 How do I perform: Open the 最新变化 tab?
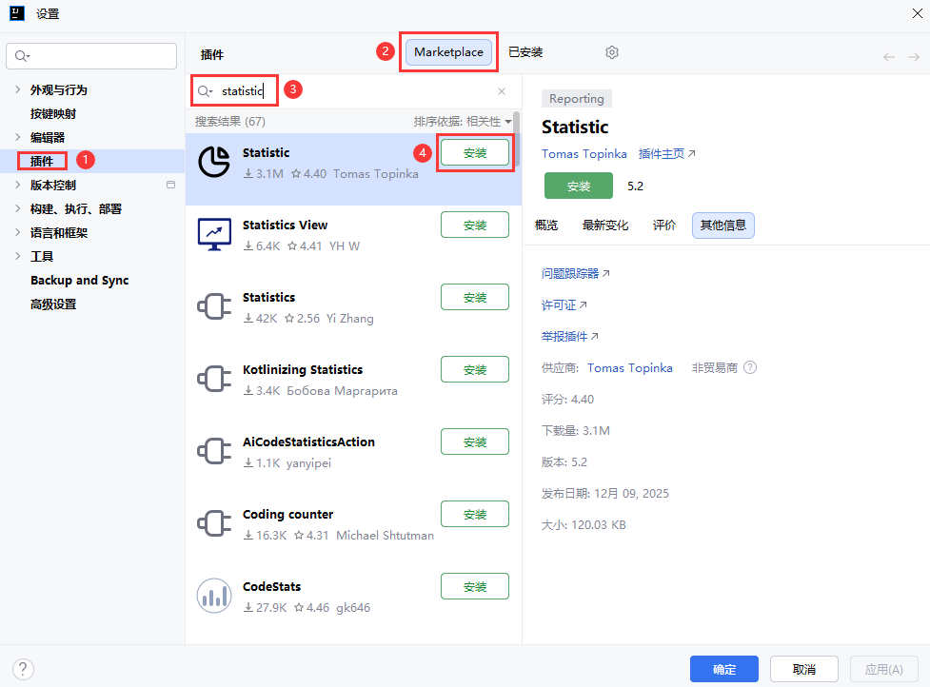pos(605,226)
